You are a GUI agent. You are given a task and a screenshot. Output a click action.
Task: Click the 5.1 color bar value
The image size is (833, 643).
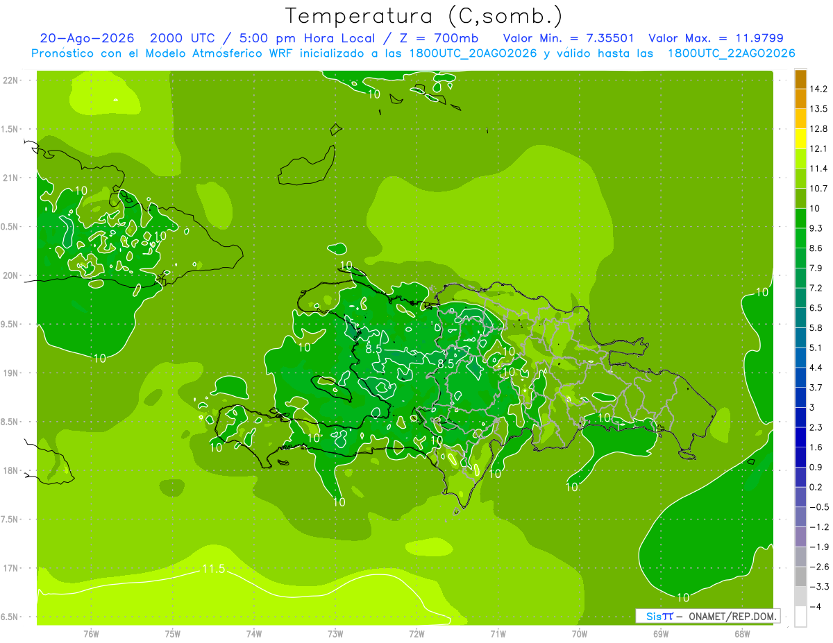pos(816,348)
